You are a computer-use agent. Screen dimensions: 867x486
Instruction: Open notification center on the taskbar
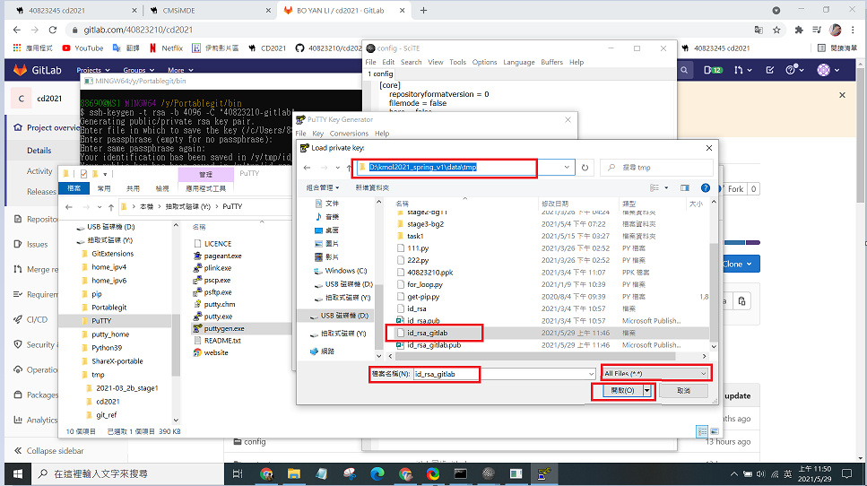[846, 473]
